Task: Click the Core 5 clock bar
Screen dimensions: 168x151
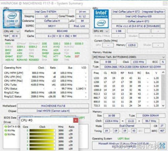Action: (42, 149)
